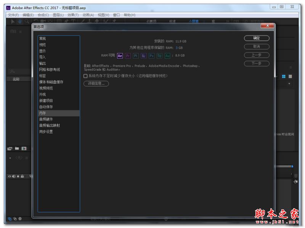Open the 编辑(E) menu

tap(28, 15)
